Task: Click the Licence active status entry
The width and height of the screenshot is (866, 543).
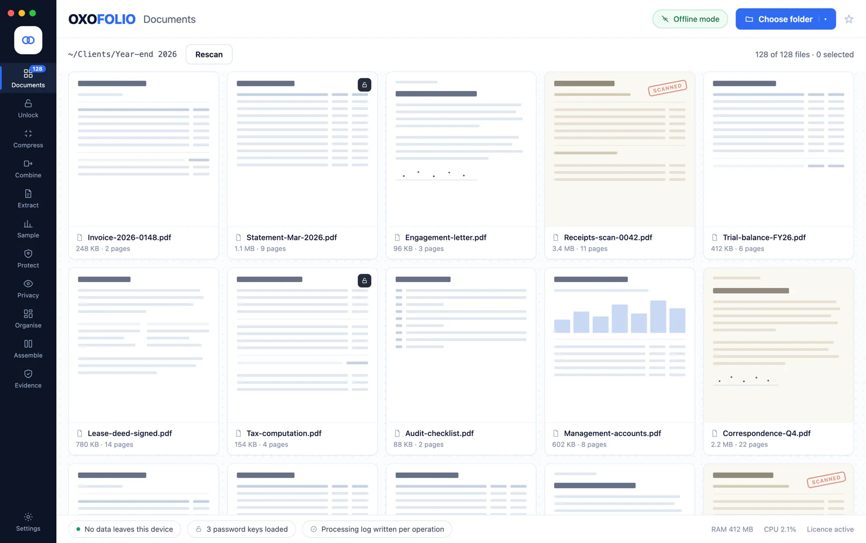Action: coord(830,529)
